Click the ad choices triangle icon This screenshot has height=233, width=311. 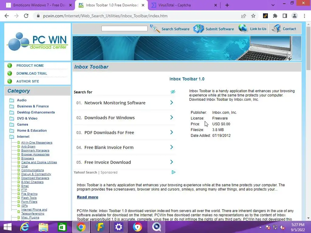click(173, 172)
